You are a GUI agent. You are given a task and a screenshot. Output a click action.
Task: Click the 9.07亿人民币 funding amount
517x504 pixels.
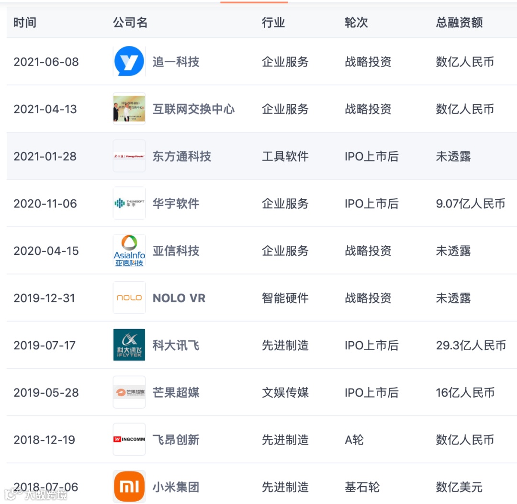(471, 203)
